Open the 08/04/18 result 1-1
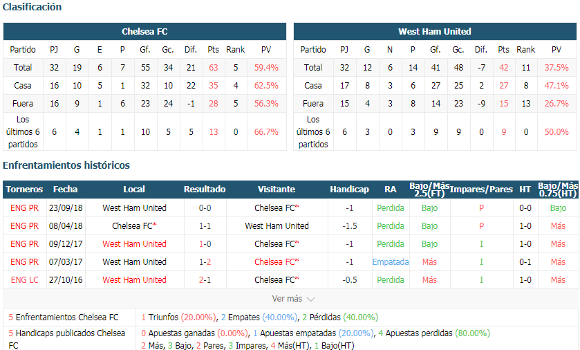The width and height of the screenshot is (580, 350). pos(205,226)
